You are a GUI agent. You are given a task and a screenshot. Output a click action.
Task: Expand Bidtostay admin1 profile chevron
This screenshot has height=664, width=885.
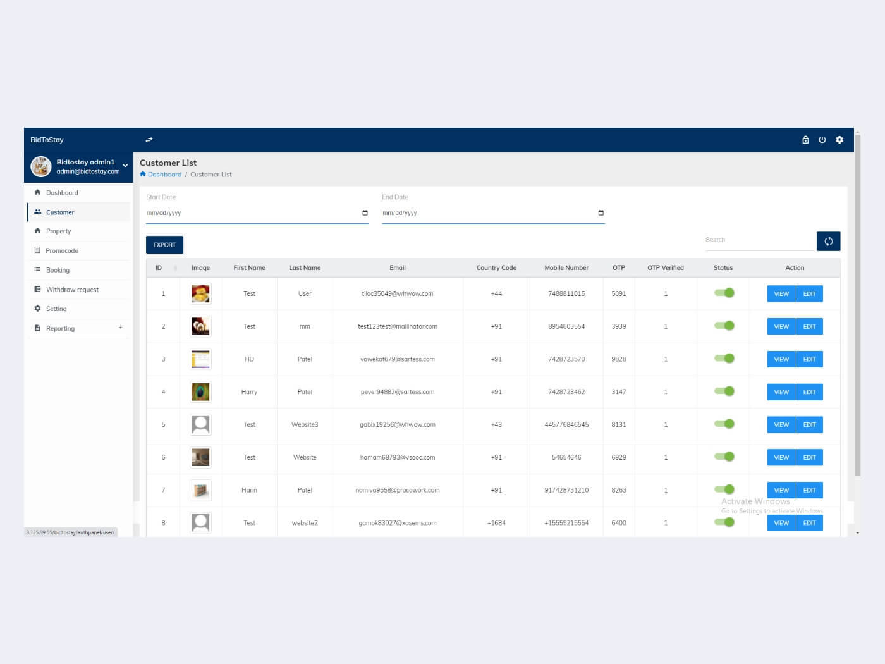125,166
